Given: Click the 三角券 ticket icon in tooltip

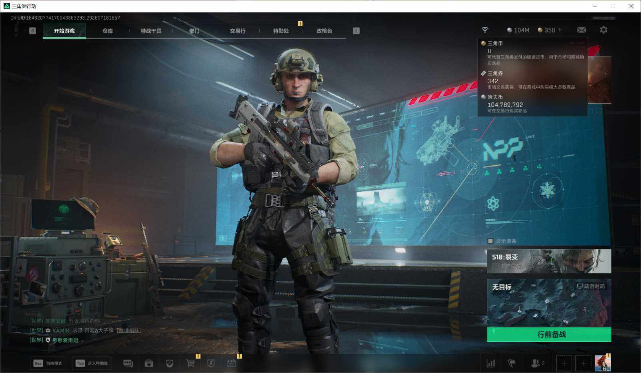Looking at the screenshot, I should click(483, 73).
